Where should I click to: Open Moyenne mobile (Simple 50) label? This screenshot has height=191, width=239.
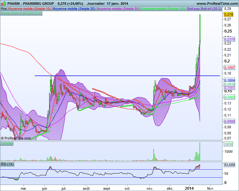coord(118,9)
